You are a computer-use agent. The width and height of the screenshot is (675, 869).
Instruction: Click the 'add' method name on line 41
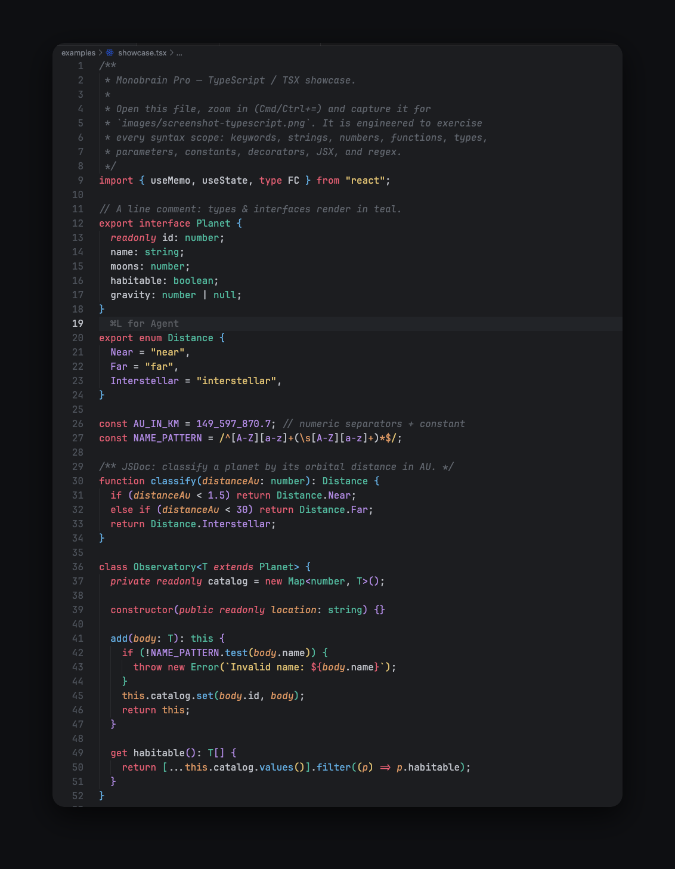click(x=119, y=638)
